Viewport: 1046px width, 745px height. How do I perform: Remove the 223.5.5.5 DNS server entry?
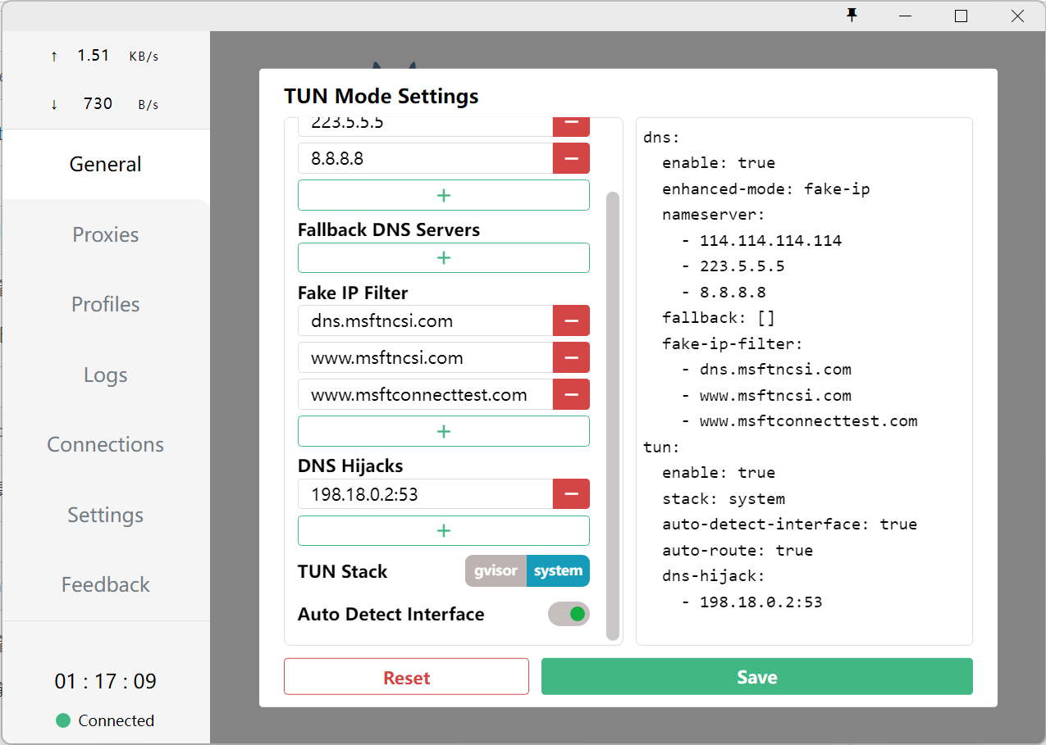(571, 126)
